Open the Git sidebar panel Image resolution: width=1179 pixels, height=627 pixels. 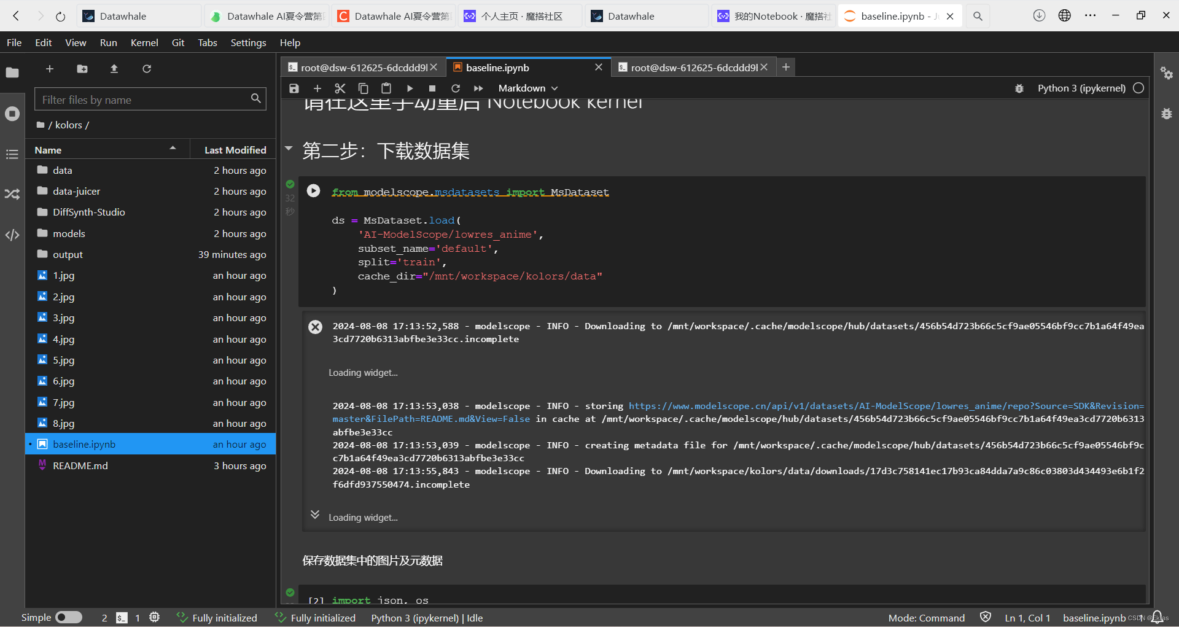pos(12,195)
